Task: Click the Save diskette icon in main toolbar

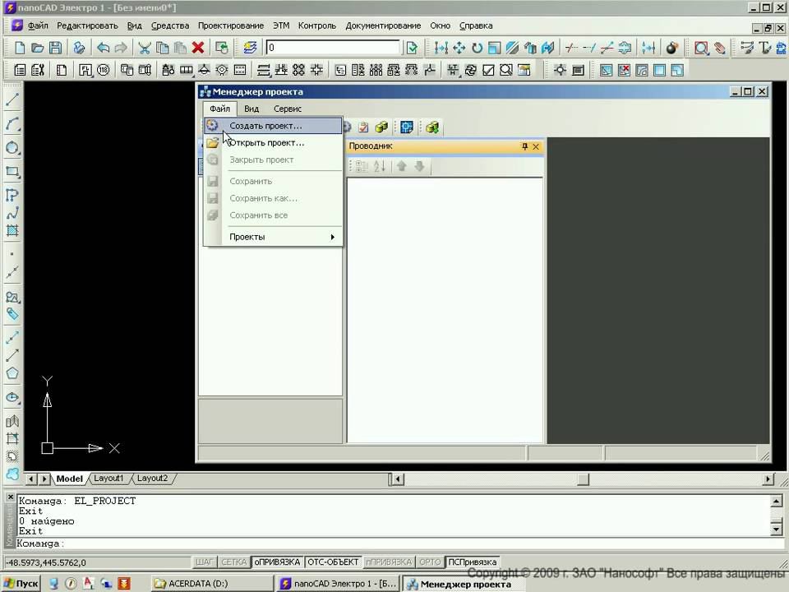Action: pos(55,48)
